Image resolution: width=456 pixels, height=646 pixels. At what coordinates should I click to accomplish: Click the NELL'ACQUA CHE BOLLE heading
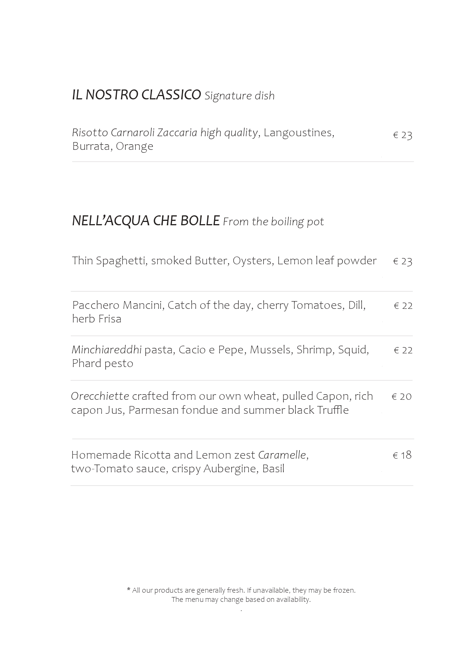(146, 220)
